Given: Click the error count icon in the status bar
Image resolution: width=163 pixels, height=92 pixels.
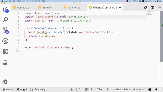Looking at the screenshot, I should (x=18, y=89).
